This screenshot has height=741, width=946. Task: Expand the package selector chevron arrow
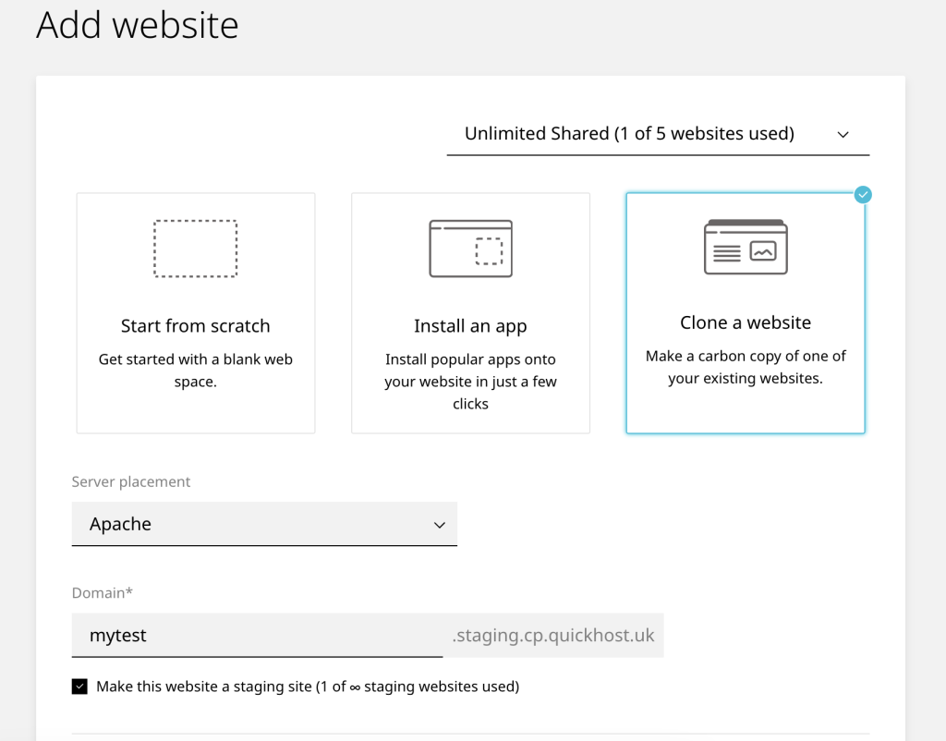pos(843,135)
